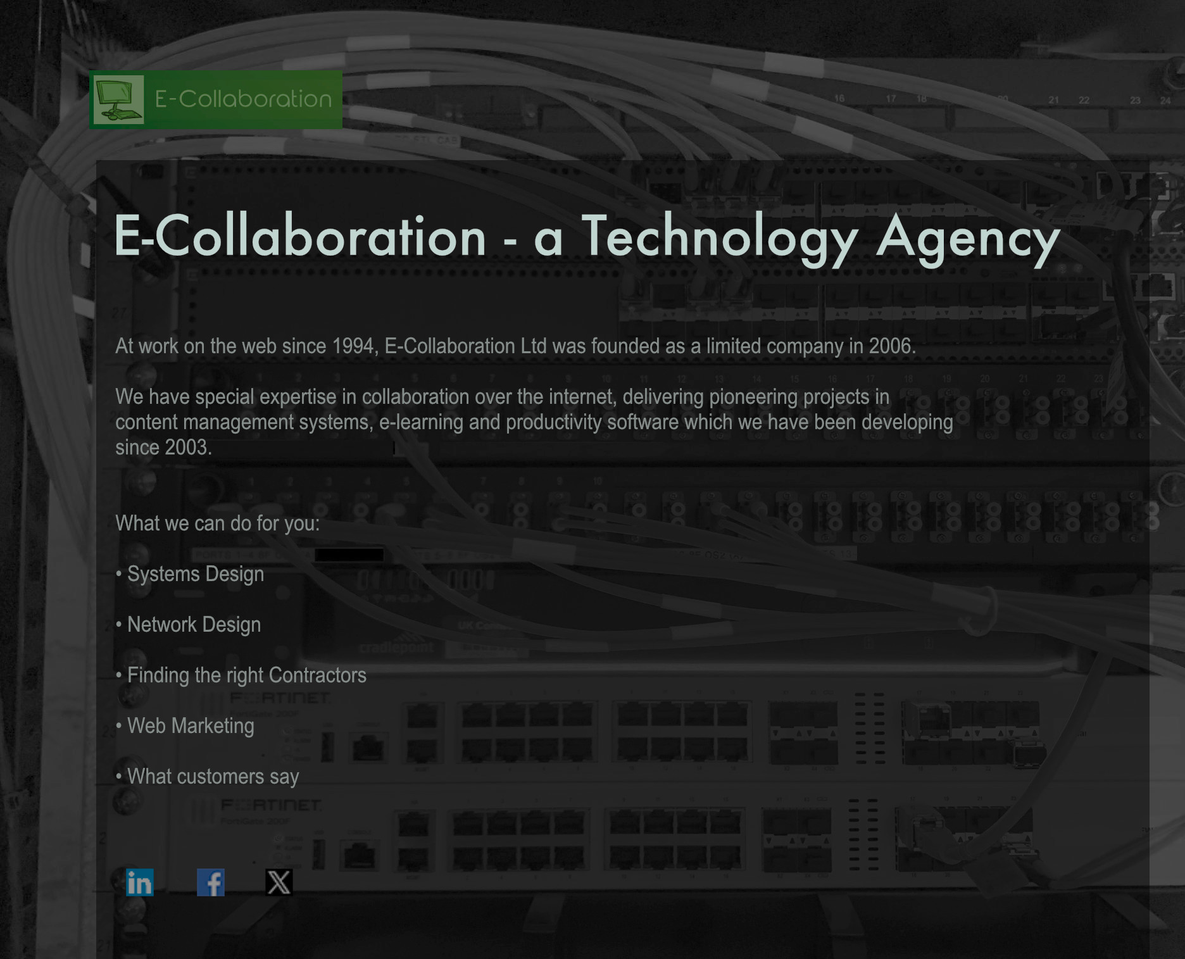The width and height of the screenshot is (1185, 959).
Task: Go to the Network Design page
Action: 194,625
